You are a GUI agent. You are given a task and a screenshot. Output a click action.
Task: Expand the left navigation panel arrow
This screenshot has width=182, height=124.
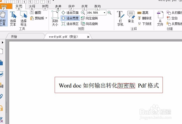[3, 42]
